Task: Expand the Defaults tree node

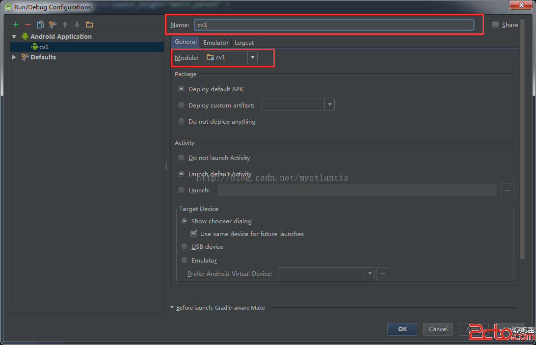Action: (x=14, y=57)
